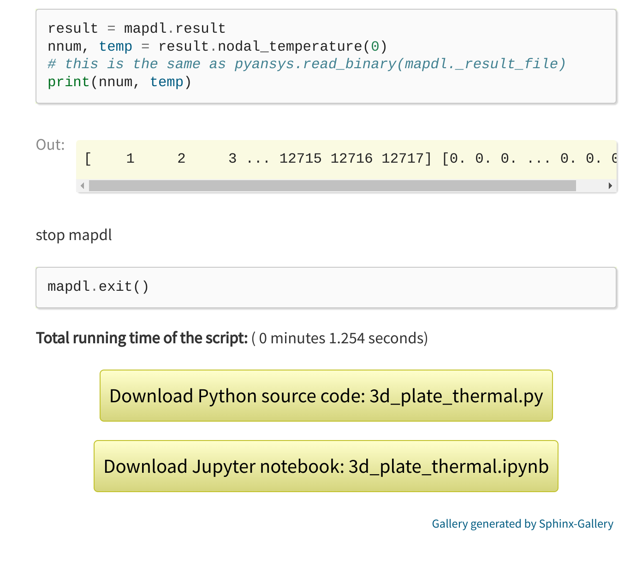Click the print(nnum, temp) code line
This screenshot has width=624, height=576.
pos(119,82)
